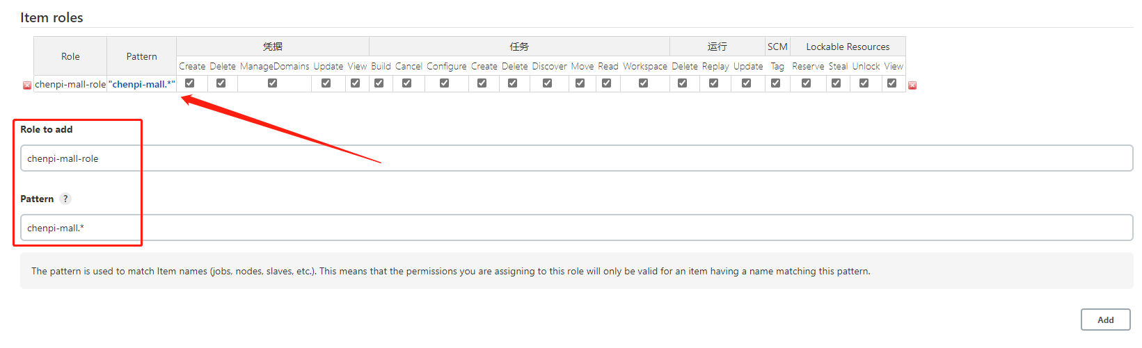Disable the Steal permission checkbox
This screenshot has height=348, width=1142.
pos(836,83)
